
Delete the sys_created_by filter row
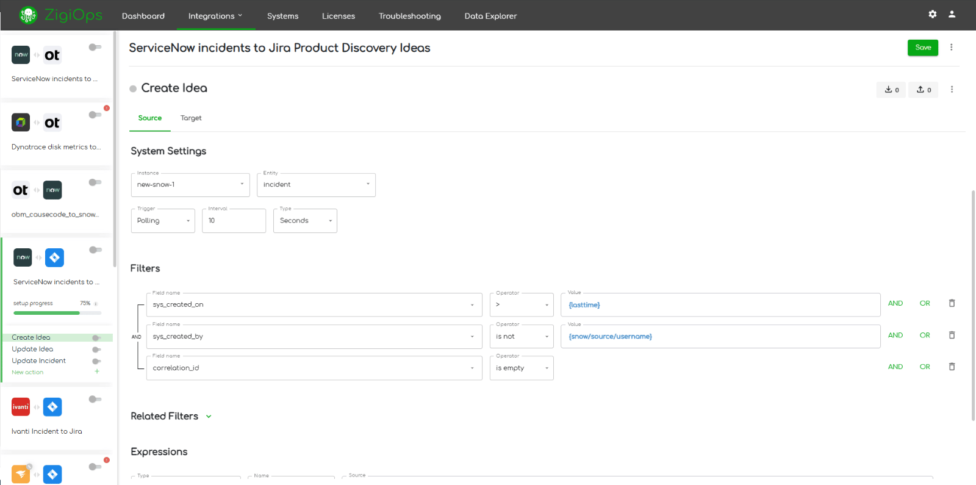pos(952,335)
